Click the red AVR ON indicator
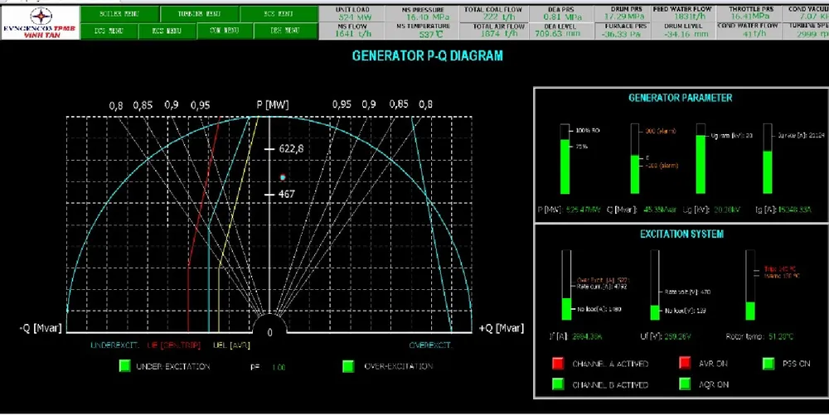The width and height of the screenshot is (829, 415). (685, 364)
